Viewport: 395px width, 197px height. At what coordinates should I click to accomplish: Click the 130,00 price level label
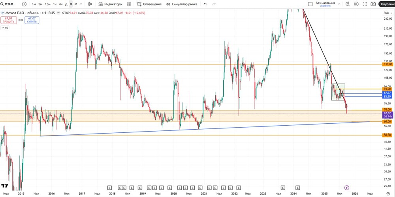coord(387,64)
